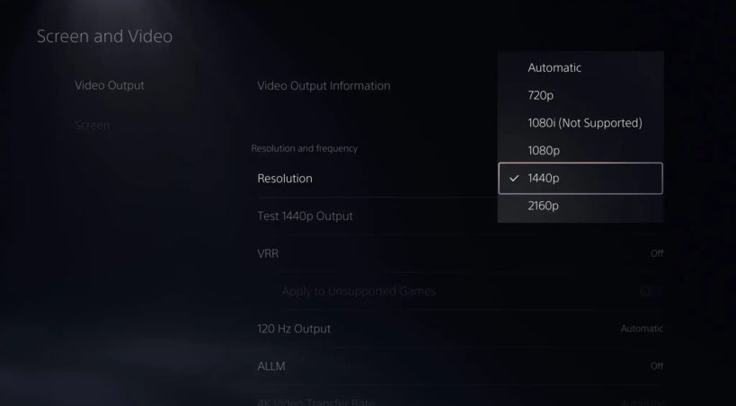This screenshot has width=736, height=406.
Task: Click the Screen and Video page title
Action: (104, 37)
